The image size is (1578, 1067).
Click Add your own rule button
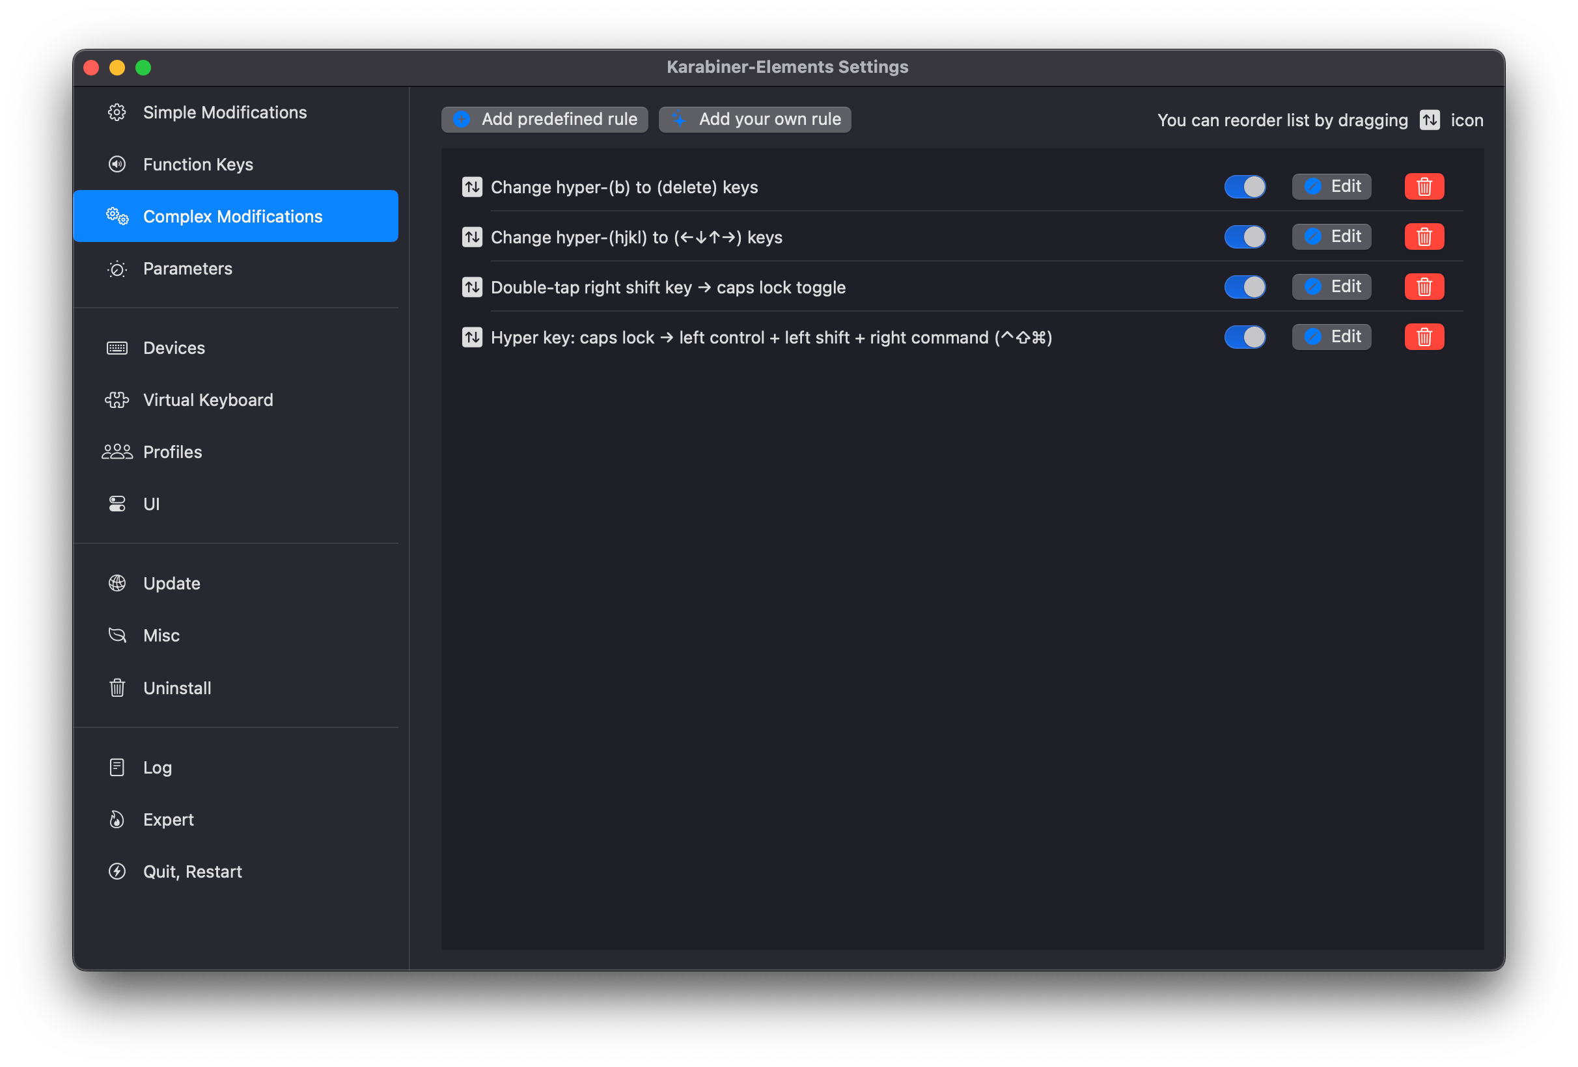pyautogui.click(x=755, y=120)
